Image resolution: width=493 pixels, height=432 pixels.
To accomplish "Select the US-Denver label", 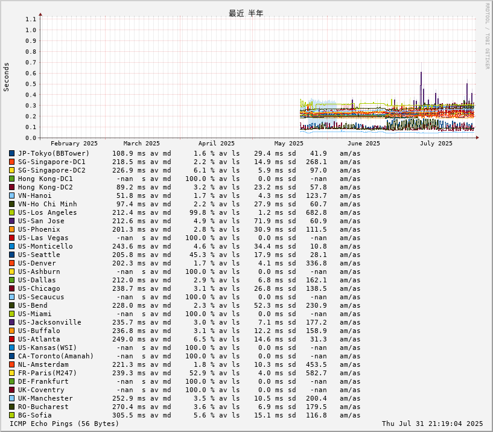I will [x=37, y=264].
